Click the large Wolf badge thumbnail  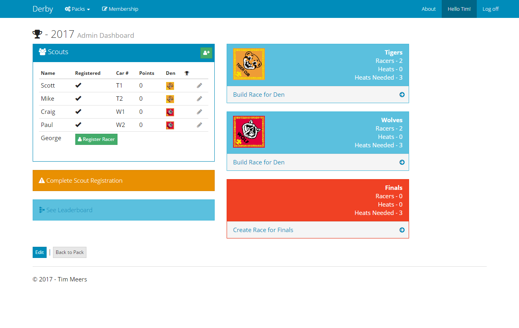pyautogui.click(x=249, y=132)
